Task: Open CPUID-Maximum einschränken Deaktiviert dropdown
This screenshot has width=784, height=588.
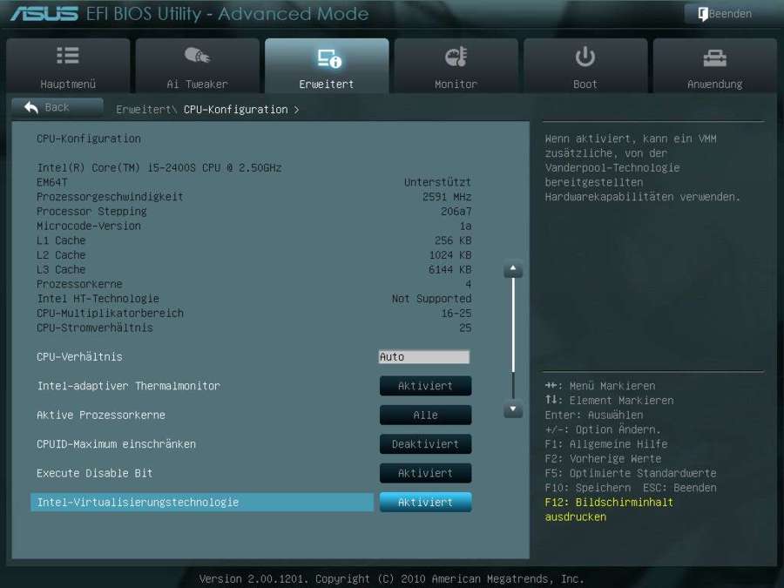Action: [x=425, y=444]
